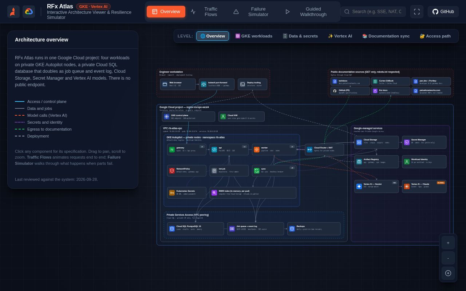Click the Cloud Storage icon
Image resolution: width=466 pixels, height=291 pixels.
click(359, 142)
